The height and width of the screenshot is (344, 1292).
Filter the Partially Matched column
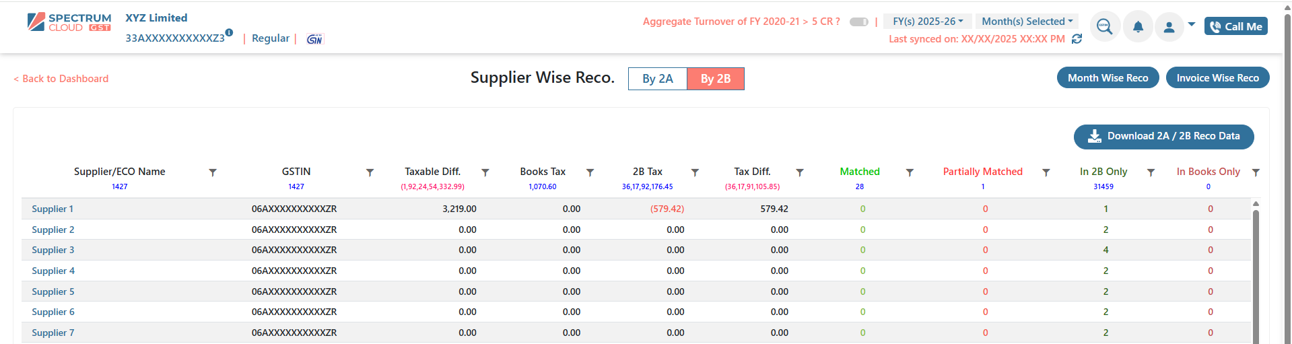[x=1046, y=172]
